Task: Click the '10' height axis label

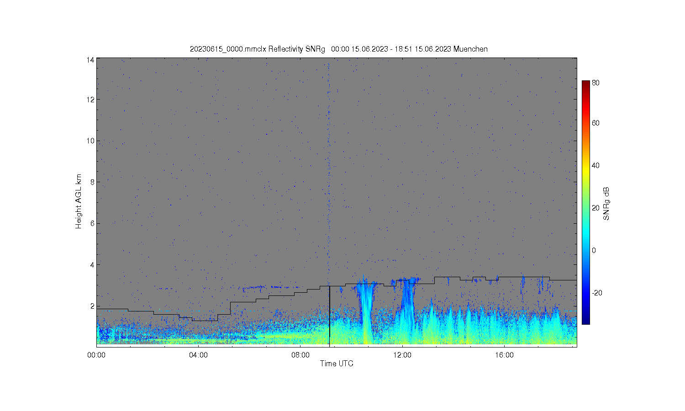Action: tap(90, 141)
